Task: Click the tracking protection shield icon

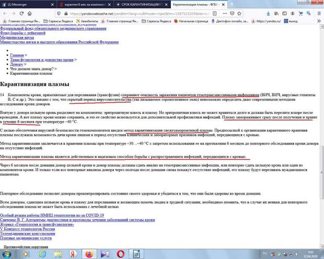Action: click(x=59, y=14)
